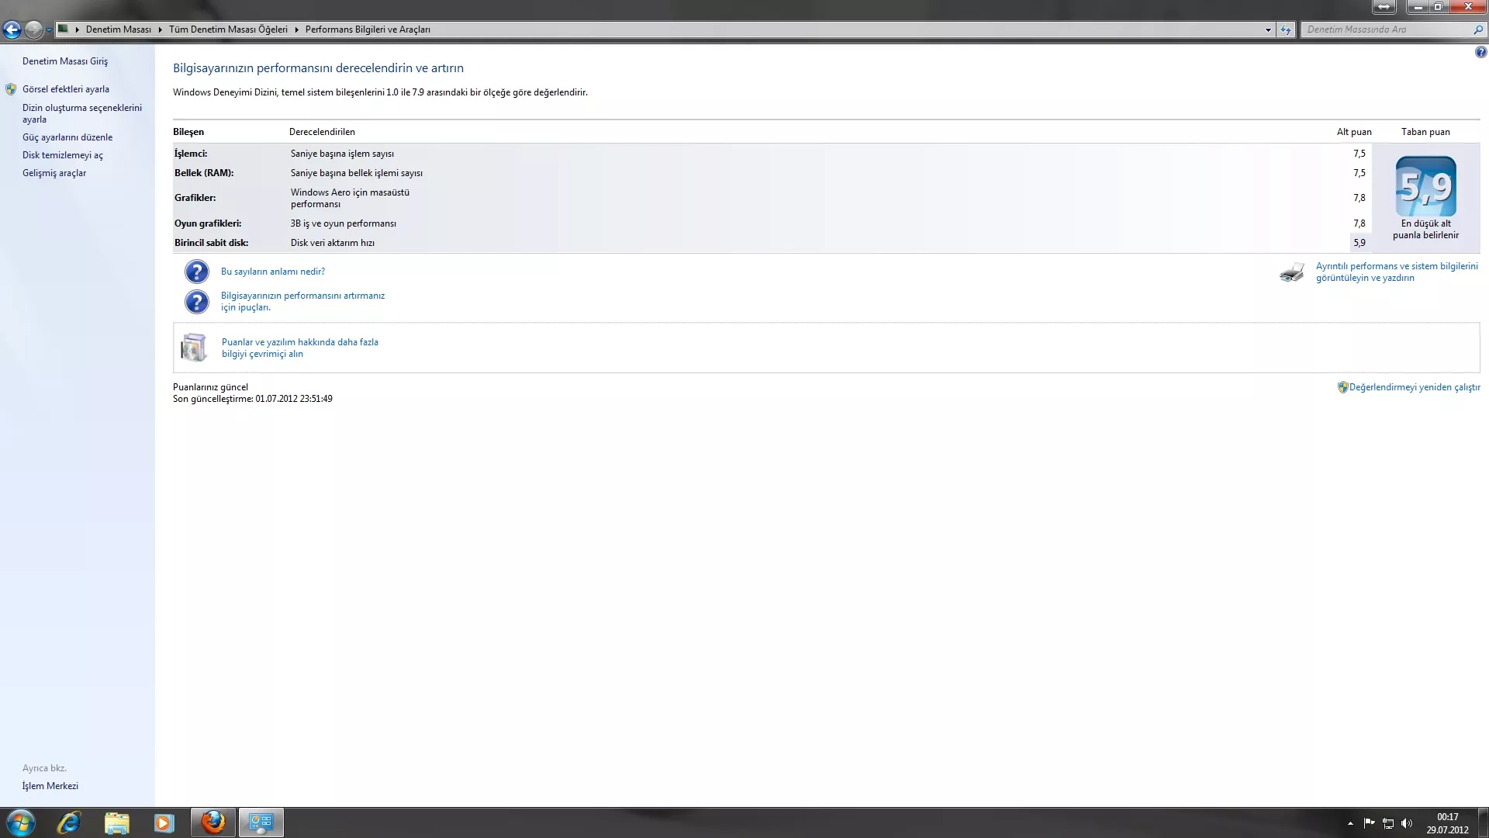
Task: Open Güç ayarlarını düzenle
Action: 67,137
